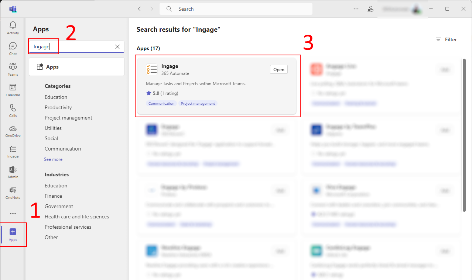Open the top-bar more options menu

(356, 9)
